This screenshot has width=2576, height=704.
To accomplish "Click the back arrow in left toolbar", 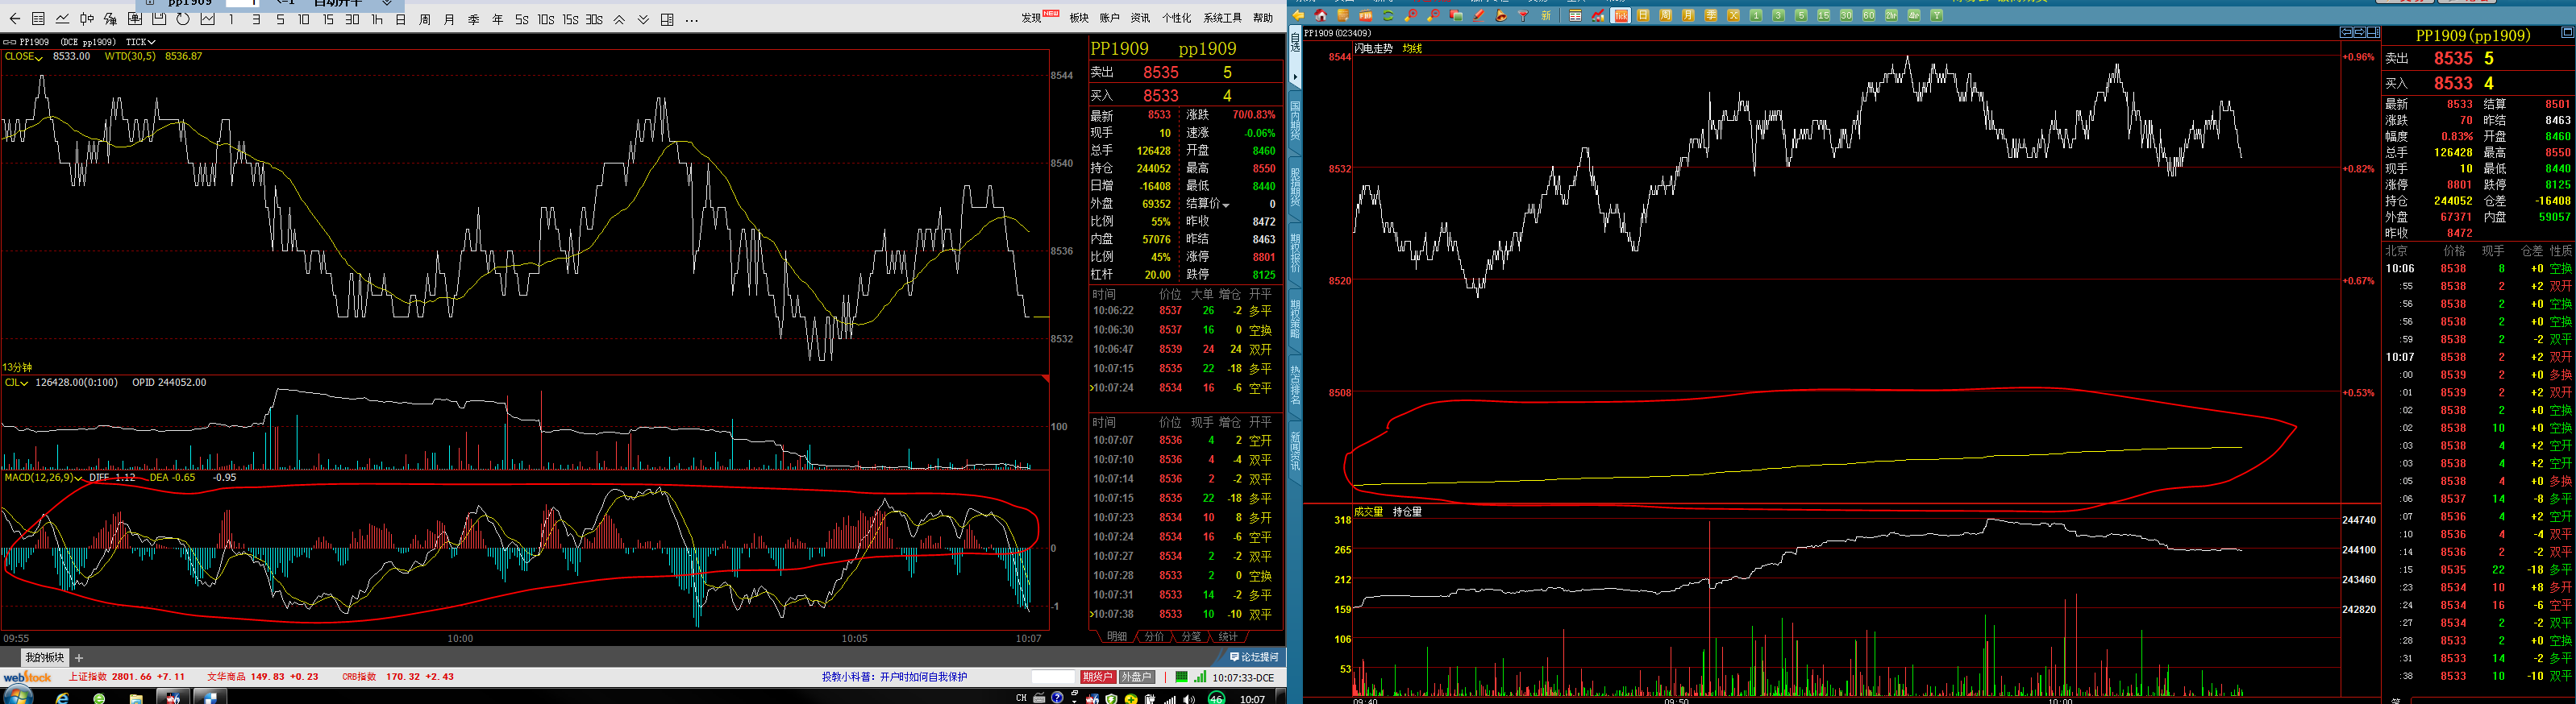I will pos(15,19).
